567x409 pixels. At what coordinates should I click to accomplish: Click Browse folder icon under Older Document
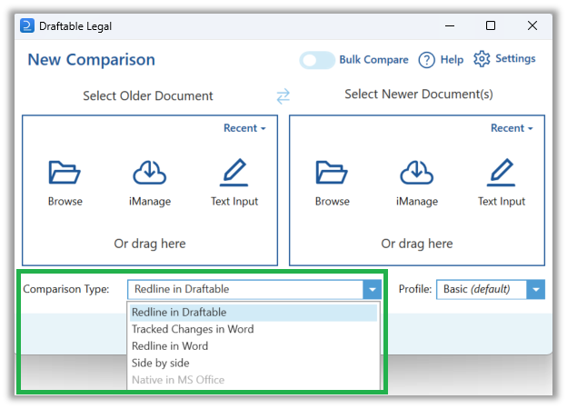pos(65,172)
